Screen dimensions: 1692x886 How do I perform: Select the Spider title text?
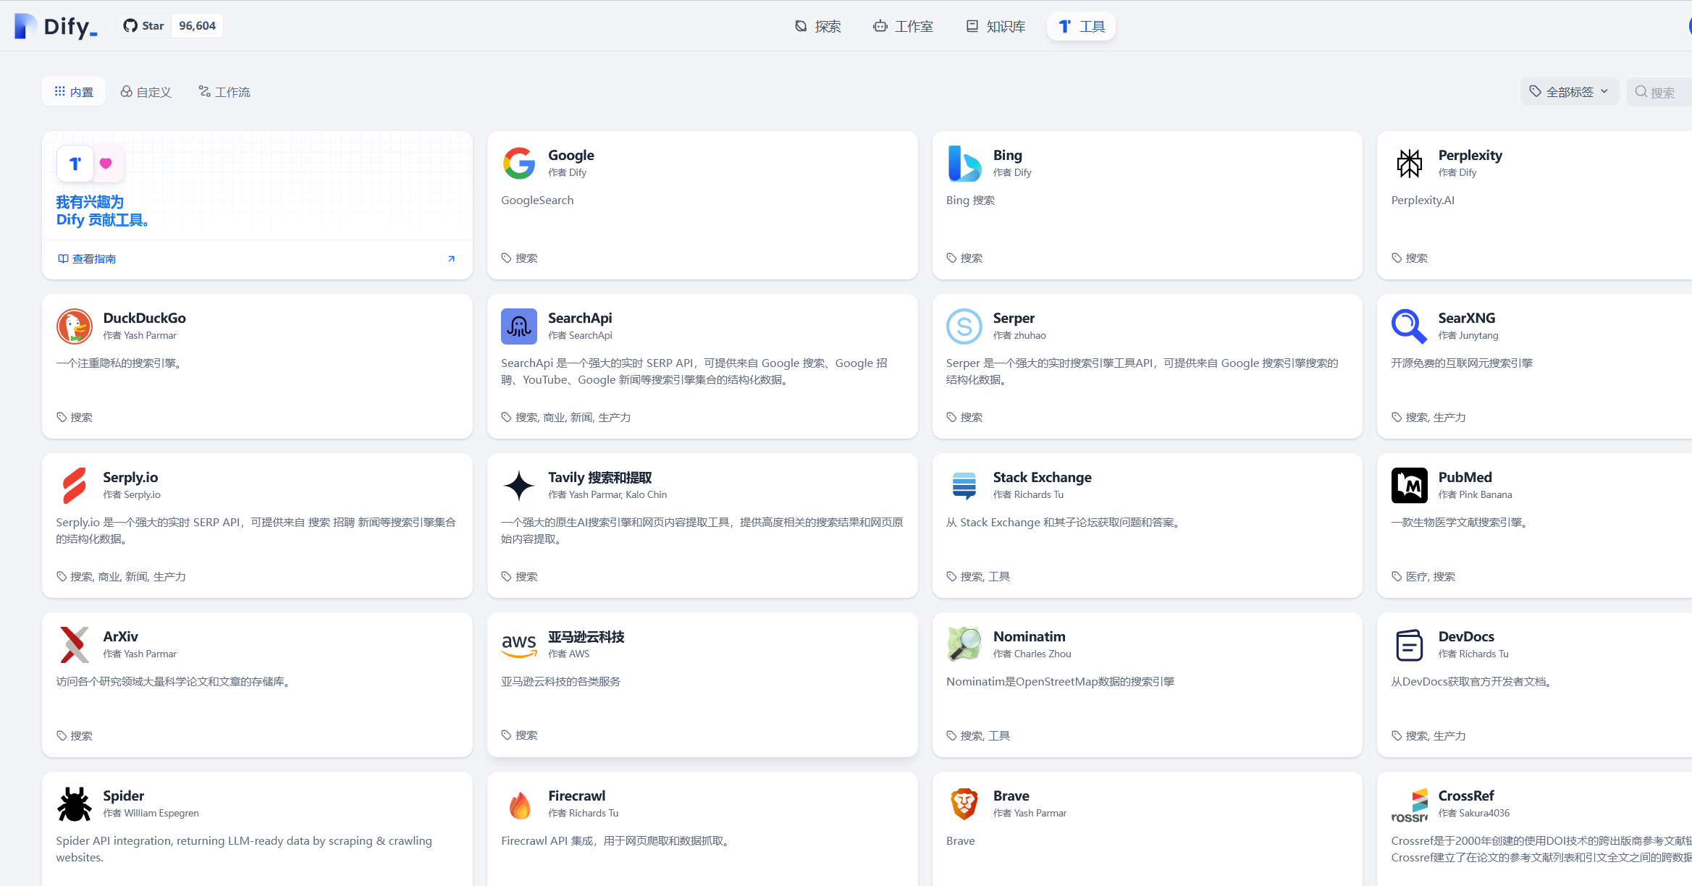click(x=124, y=796)
